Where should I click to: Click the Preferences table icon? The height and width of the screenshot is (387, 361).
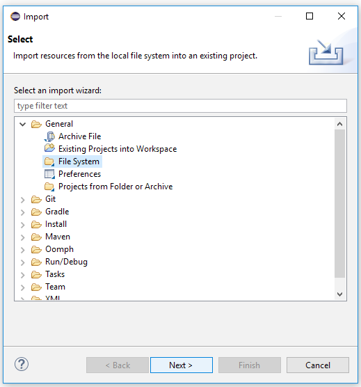(49, 174)
